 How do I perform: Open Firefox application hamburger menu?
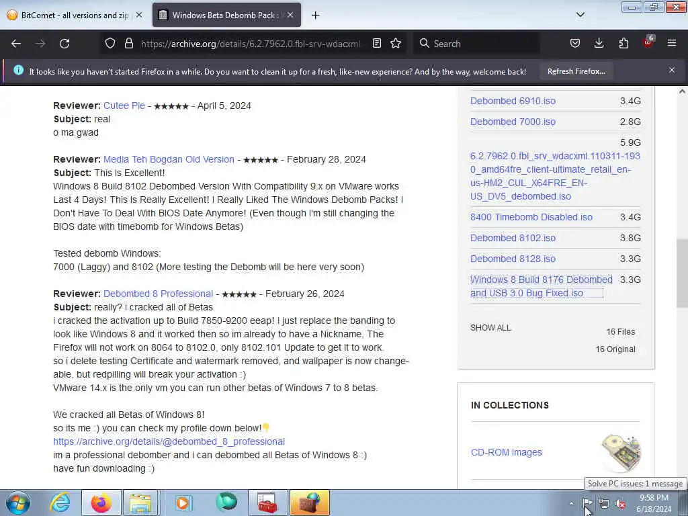point(672,44)
